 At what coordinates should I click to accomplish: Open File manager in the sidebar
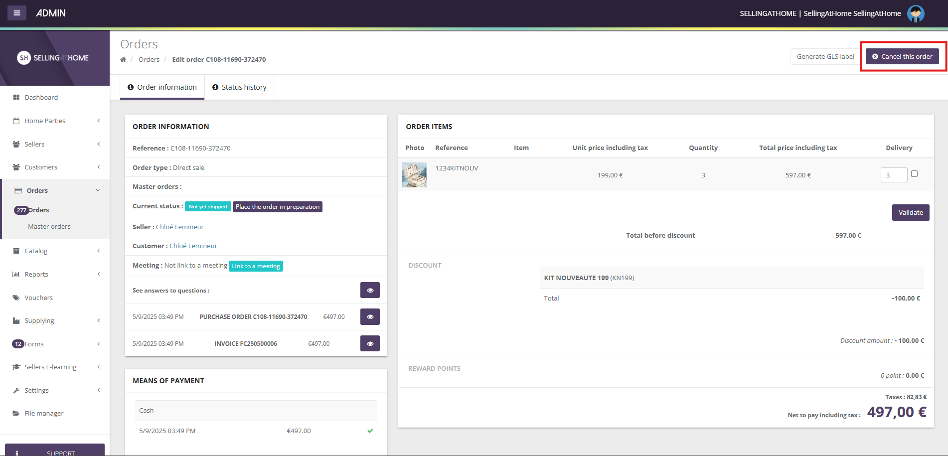pyautogui.click(x=44, y=414)
